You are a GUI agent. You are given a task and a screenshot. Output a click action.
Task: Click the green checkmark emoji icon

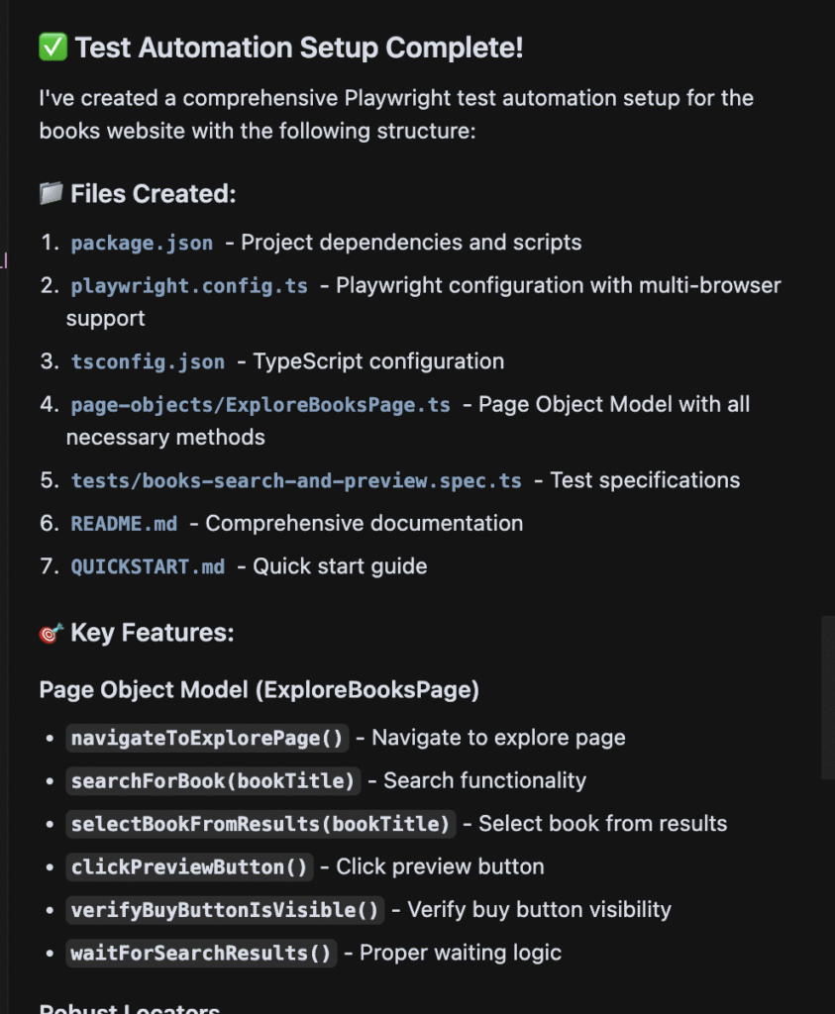[x=52, y=47]
